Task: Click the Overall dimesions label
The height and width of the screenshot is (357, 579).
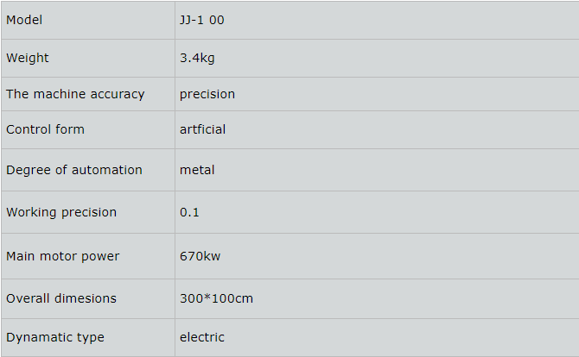Action: tap(61, 298)
